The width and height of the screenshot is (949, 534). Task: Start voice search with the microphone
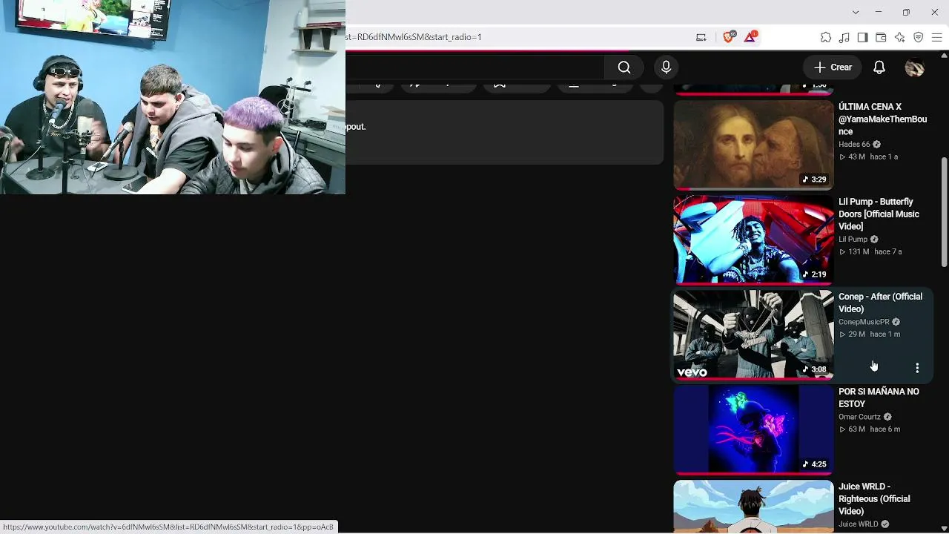666,67
